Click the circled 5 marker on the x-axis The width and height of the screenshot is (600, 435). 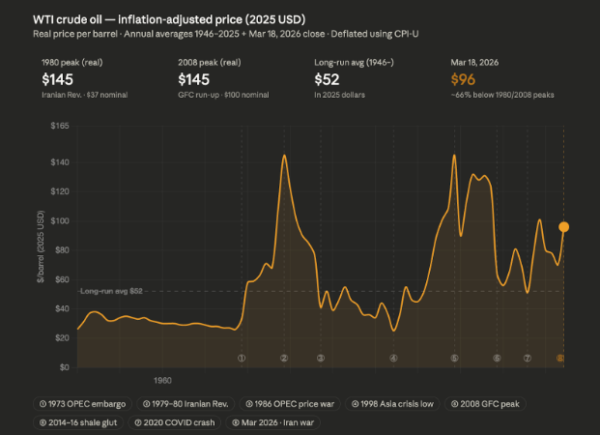coord(454,358)
